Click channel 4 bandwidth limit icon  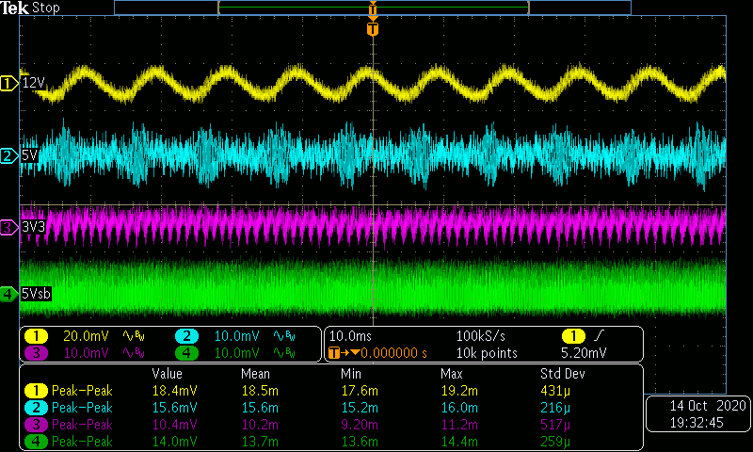[x=284, y=353]
